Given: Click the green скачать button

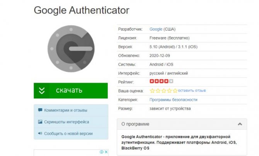Looking at the screenshot, I should point(71,91).
